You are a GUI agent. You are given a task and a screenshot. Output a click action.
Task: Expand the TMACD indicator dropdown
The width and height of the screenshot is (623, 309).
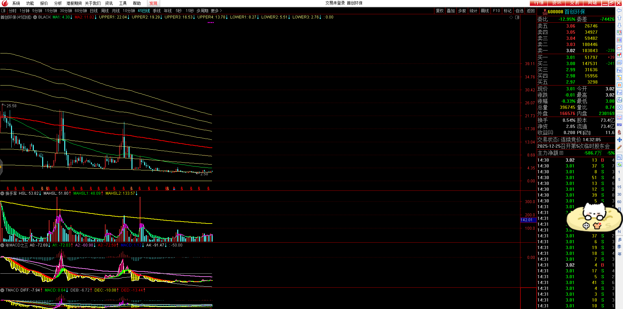click(2, 290)
